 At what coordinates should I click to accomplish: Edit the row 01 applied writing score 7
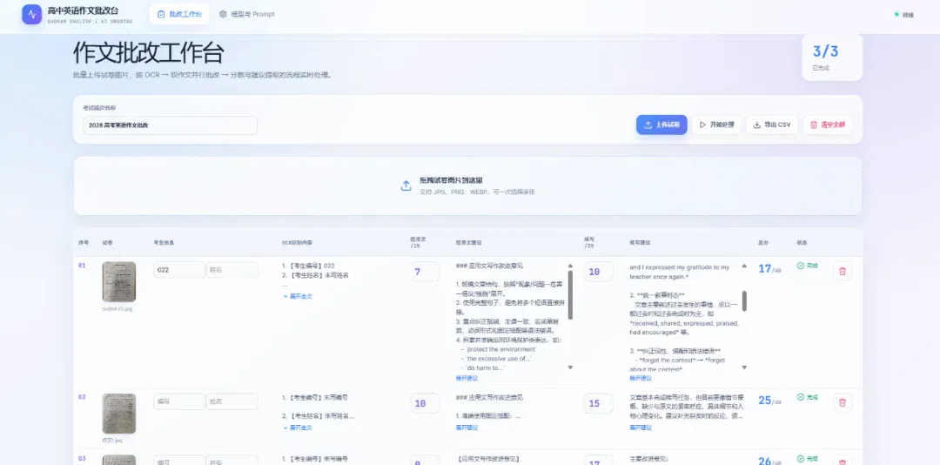(x=425, y=272)
